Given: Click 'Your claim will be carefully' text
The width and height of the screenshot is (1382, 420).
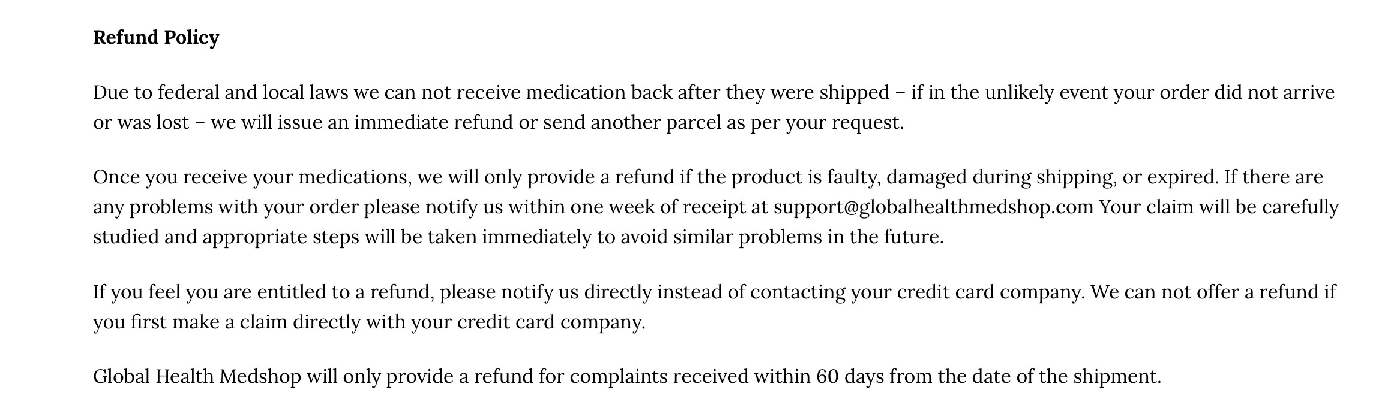Looking at the screenshot, I should (x=1219, y=207).
